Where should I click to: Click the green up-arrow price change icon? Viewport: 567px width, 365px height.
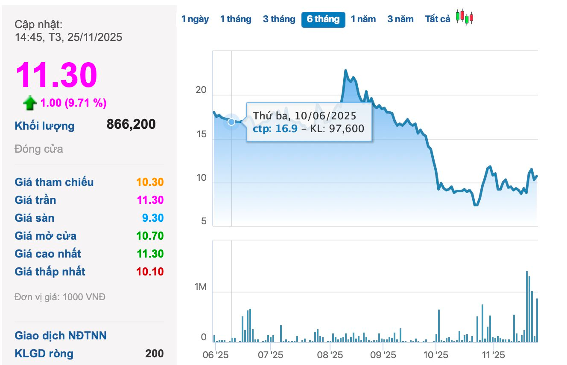pyautogui.click(x=29, y=103)
